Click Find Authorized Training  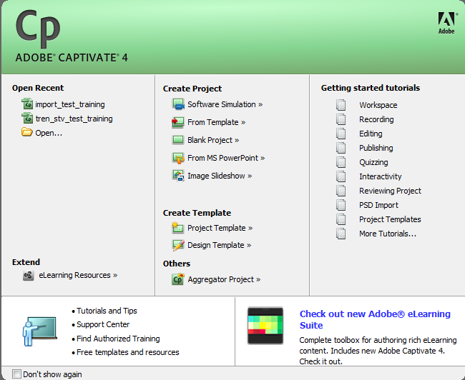[x=118, y=339]
